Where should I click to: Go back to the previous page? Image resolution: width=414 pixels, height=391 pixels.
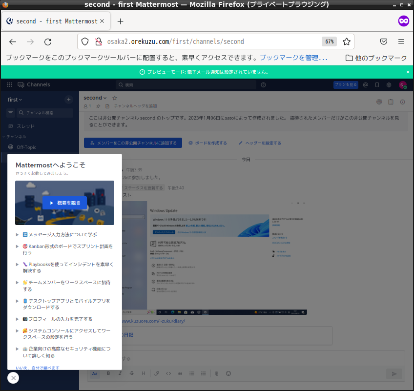pyautogui.click(x=13, y=41)
